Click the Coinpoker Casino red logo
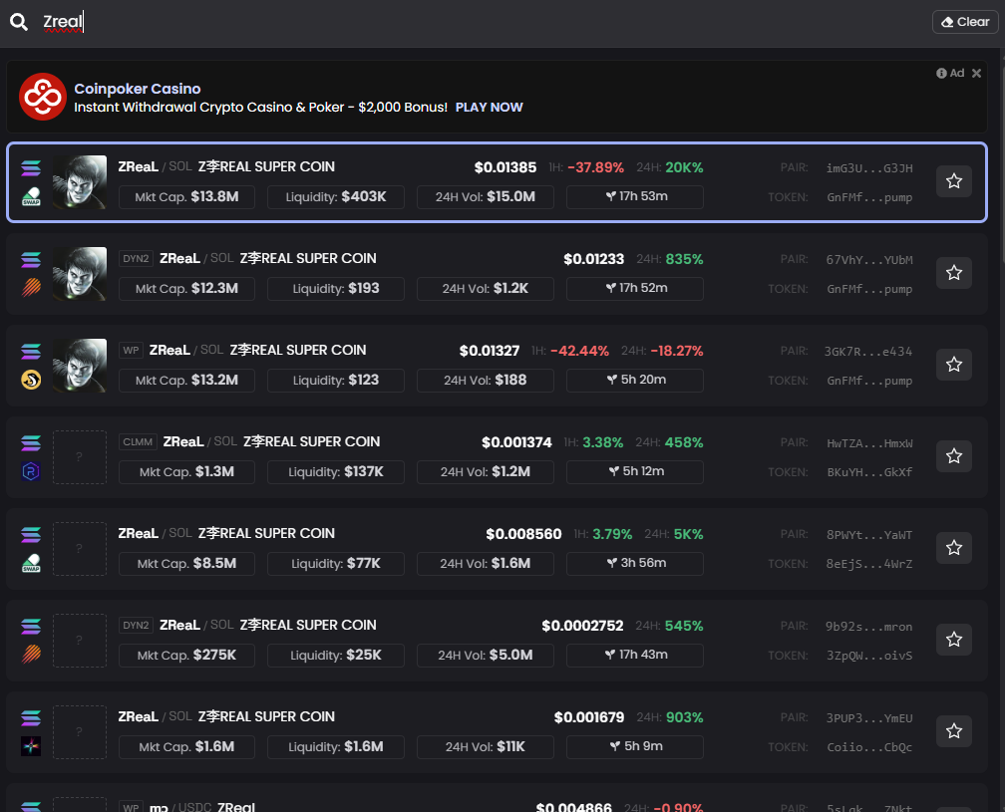1005x812 pixels. (43, 97)
